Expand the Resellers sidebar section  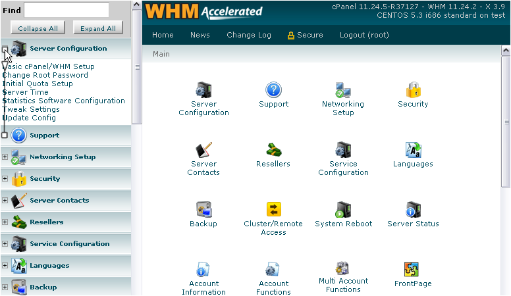pyautogui.click(x=5, y=222)
